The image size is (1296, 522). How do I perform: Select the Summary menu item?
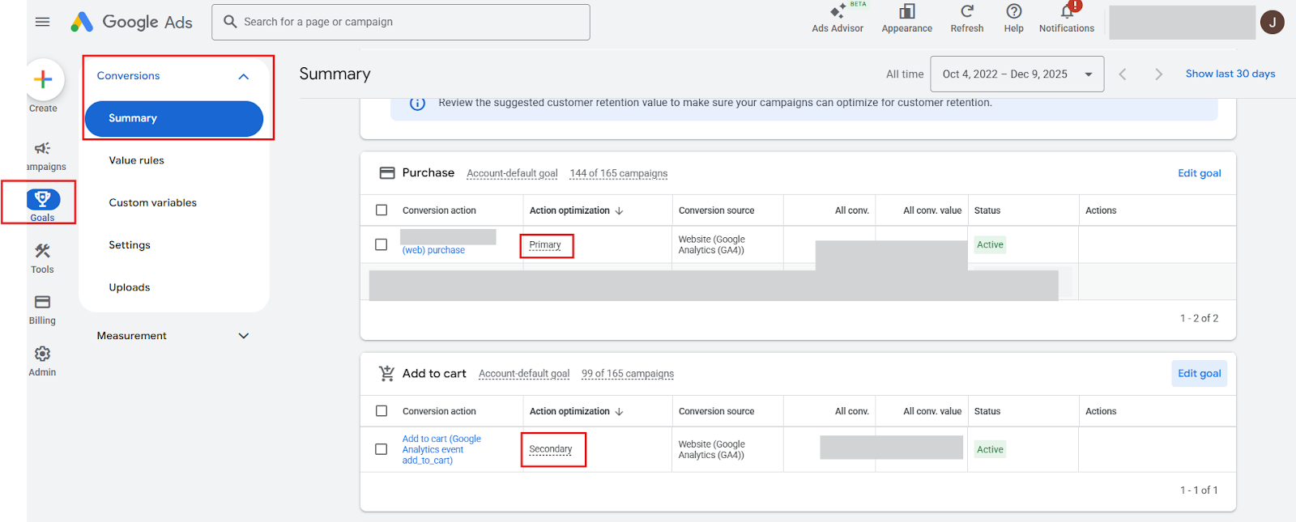(x=174, y=118)
